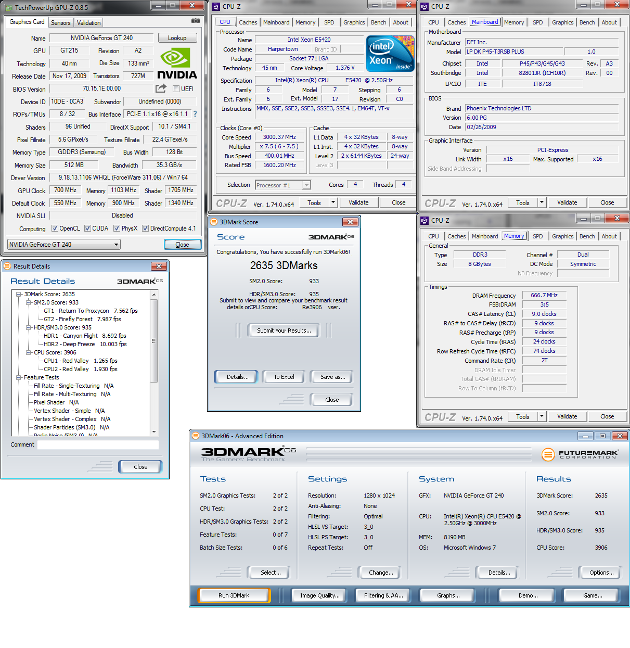This screenshot has width=630, height=648.
Task: Click title icon of CPU-Z Memory window
Action: [x=425, y=221]
